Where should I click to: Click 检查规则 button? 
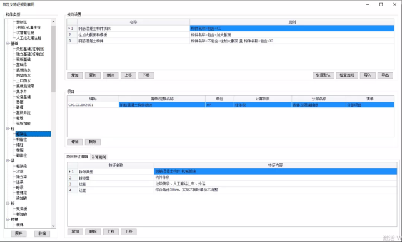coord(347,75)
